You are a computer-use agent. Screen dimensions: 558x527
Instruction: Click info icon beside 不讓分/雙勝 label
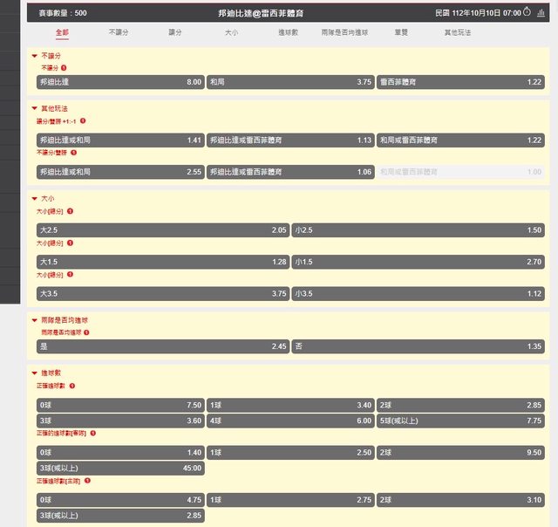click(73, 153)
